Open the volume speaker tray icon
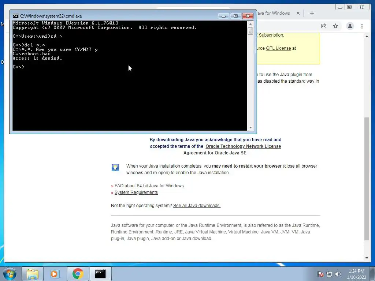The width and height of the screenshot is (375, 281). [338, 274]
